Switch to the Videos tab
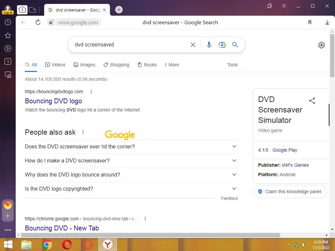335x251 pixels. click(x=55, y=65)
